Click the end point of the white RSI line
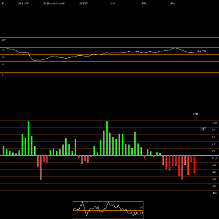The width and height of the screenshot is (219, 219). (194, 53)
